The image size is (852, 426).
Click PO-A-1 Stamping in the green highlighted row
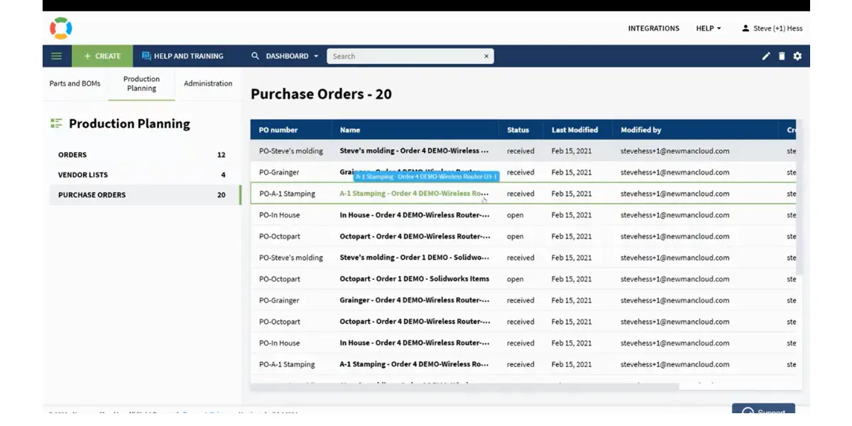287,194
